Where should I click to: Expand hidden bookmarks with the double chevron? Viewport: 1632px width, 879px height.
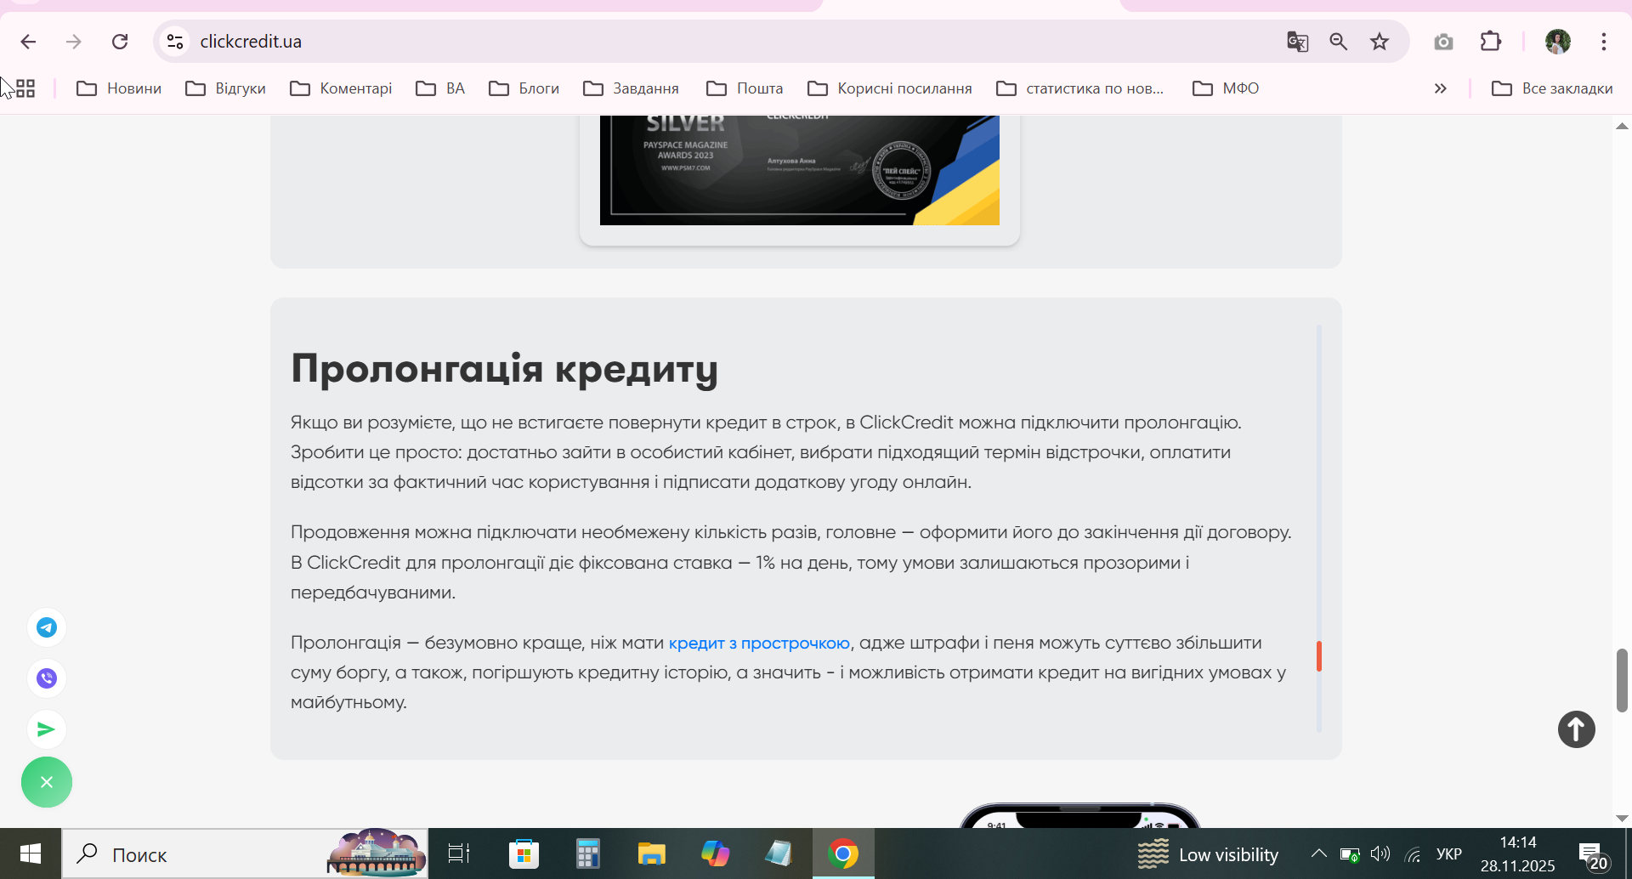pyautogui.click(x=1440, y=88)
